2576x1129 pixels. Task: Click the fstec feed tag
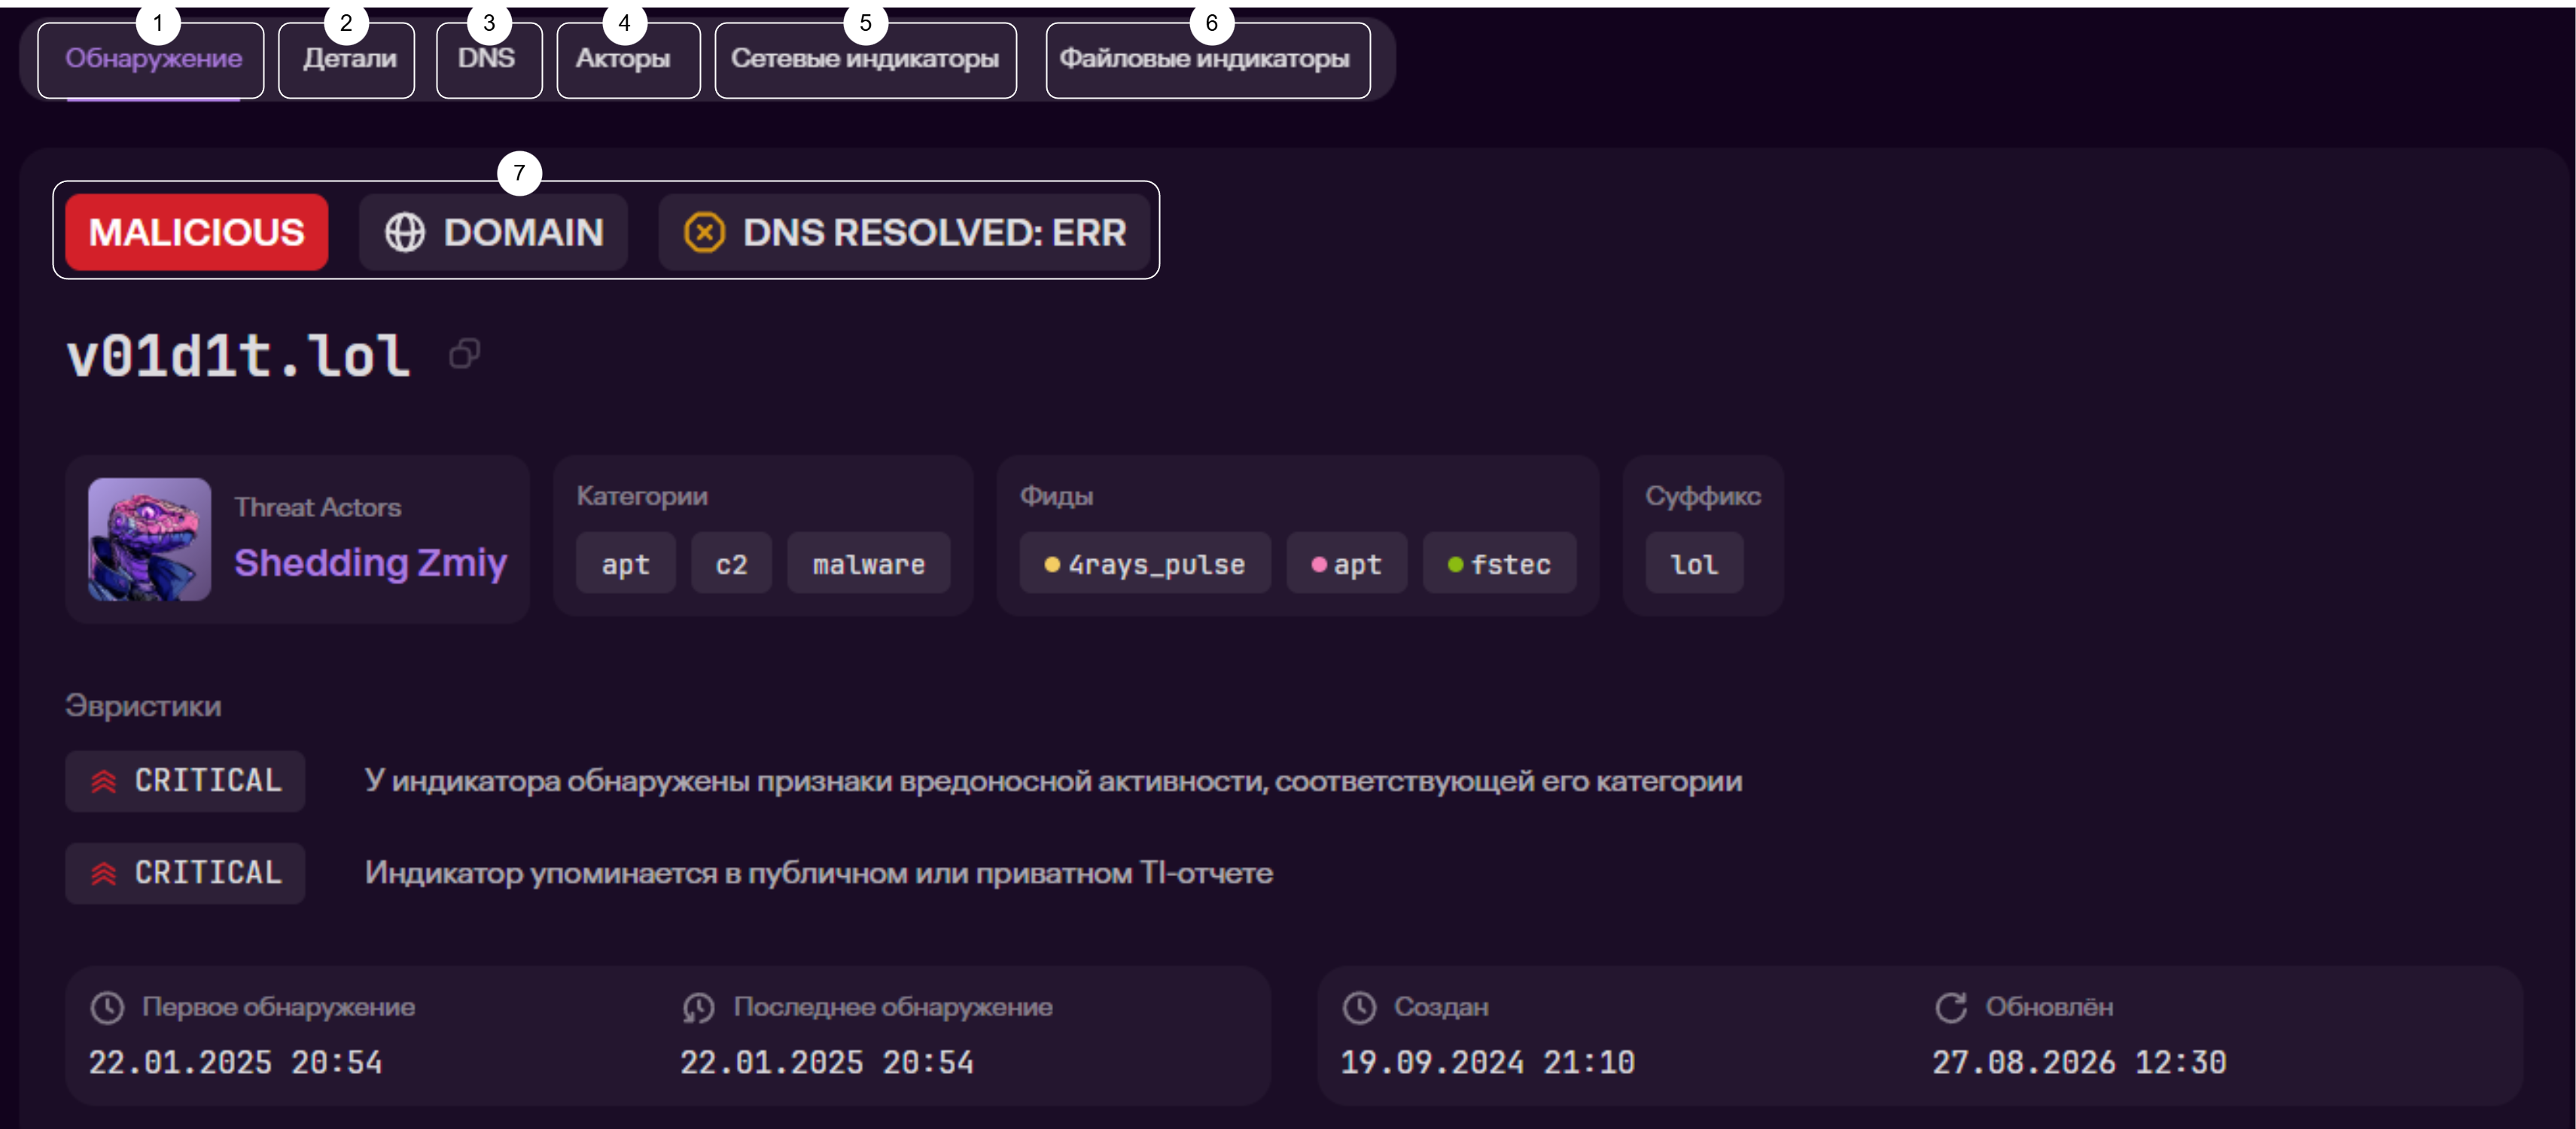[1499, 563]
